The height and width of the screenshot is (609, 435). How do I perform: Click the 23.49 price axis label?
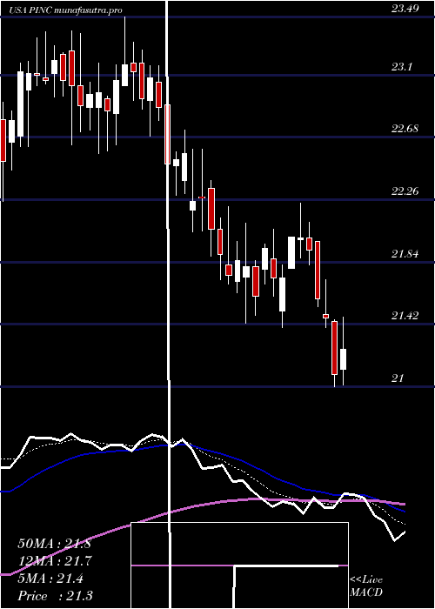[x=405, y=9]
